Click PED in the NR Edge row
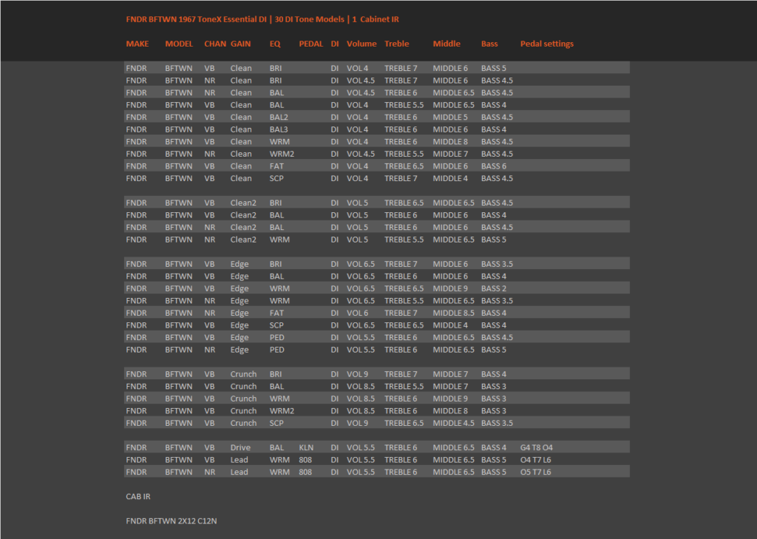This screenshot has width=757, height=539. (x=276, y=350)
